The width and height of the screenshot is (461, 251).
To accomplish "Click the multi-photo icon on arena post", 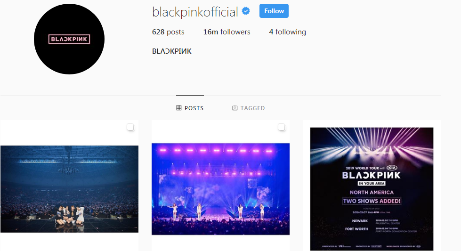I will click(x=130, y=127).
